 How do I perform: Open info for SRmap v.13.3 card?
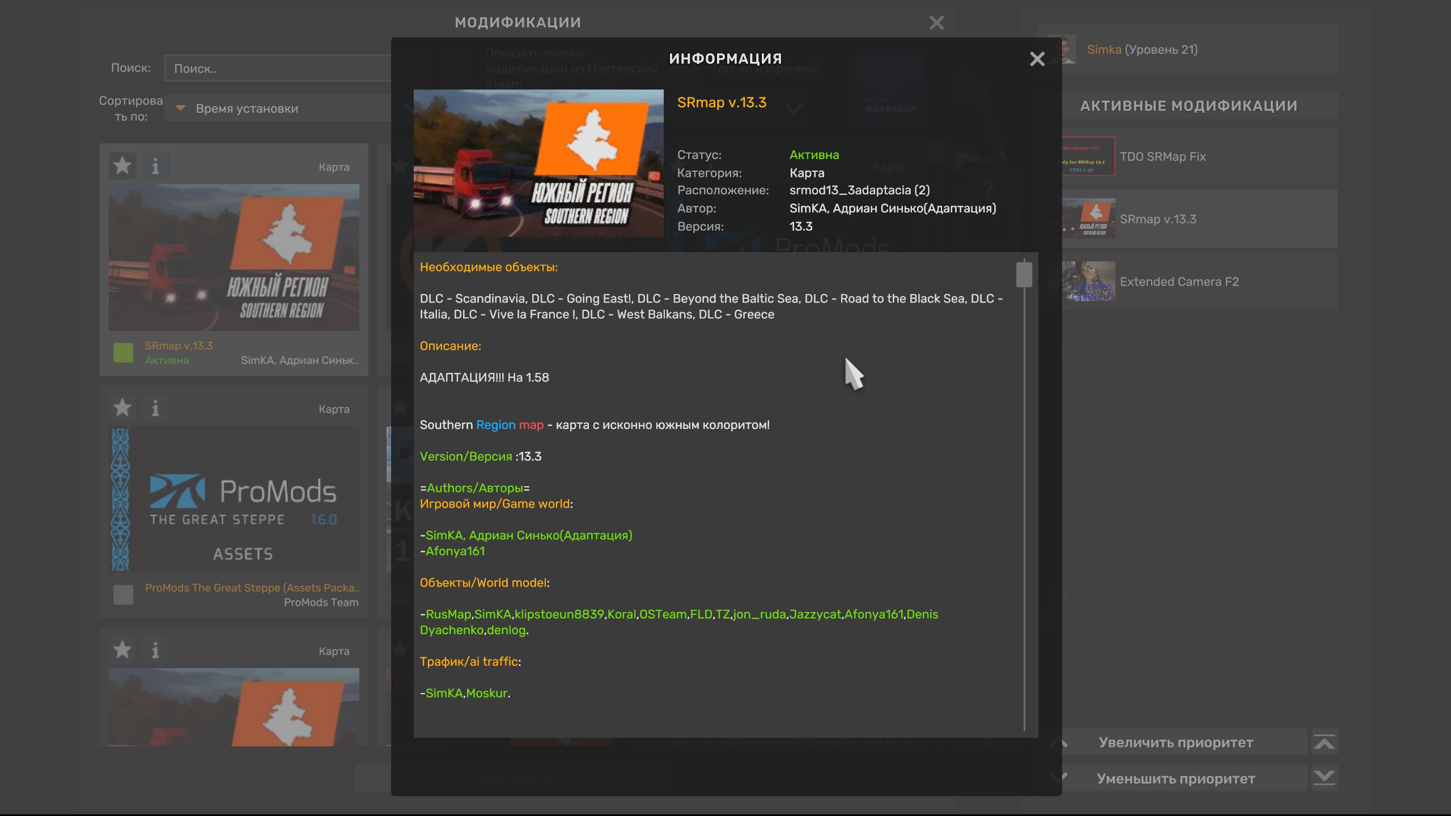[155, 166]
